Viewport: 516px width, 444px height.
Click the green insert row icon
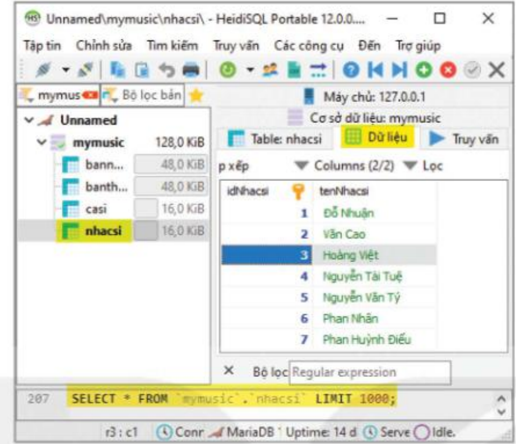point(424,70)
